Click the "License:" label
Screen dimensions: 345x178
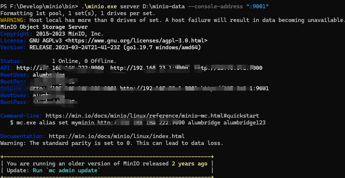pos(13,41)
